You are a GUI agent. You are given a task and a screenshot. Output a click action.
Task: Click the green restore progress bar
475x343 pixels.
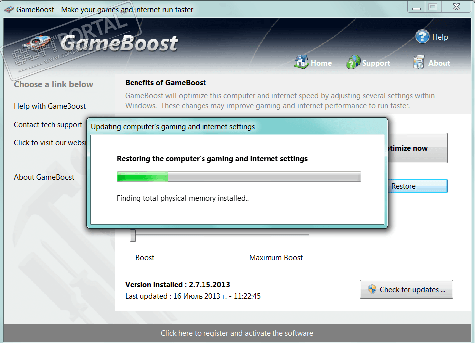(239, 176)
